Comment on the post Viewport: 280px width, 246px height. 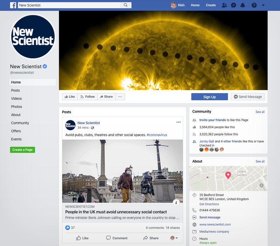(x=117, y=238)
